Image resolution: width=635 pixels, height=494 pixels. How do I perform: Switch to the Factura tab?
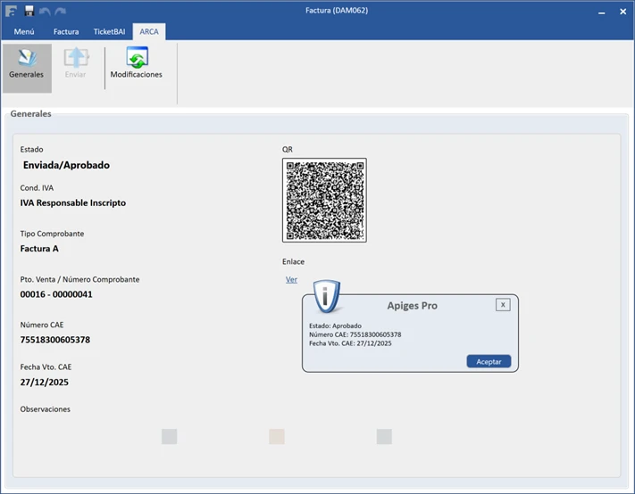click(66, 31)
